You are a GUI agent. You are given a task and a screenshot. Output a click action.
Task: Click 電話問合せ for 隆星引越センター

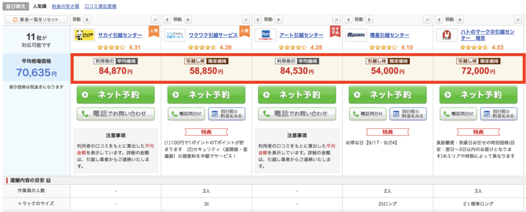(368, 114)
